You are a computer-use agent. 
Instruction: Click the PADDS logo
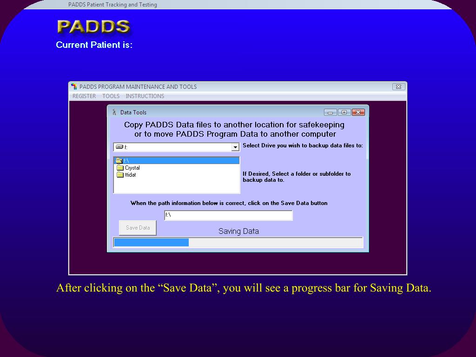click(94, 26)
